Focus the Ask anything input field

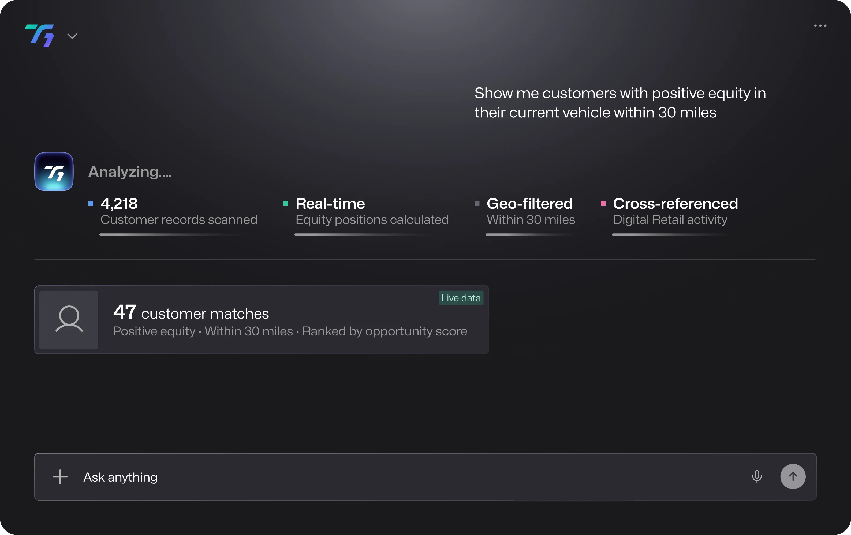coord(389,477)
